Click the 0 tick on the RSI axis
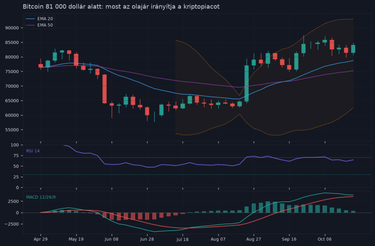Screen dimensions: 375x246 [18, 188]
